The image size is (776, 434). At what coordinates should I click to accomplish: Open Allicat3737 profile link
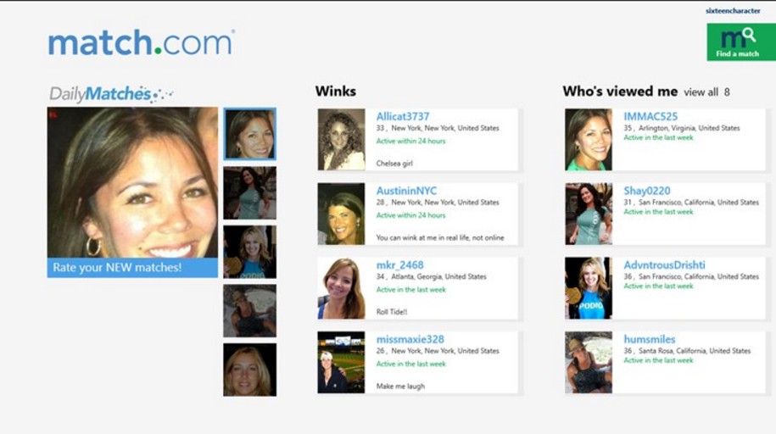point(402,117)
